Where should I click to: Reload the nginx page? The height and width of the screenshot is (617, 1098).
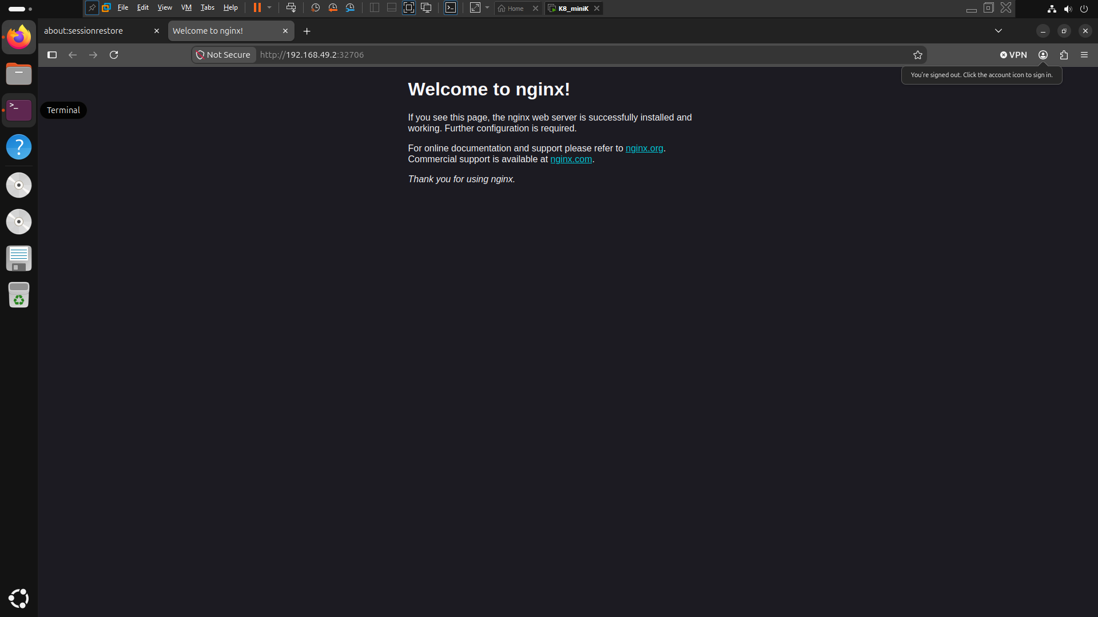coord(114,55)
